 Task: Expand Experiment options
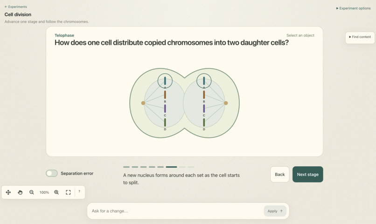tap(353, 8)
